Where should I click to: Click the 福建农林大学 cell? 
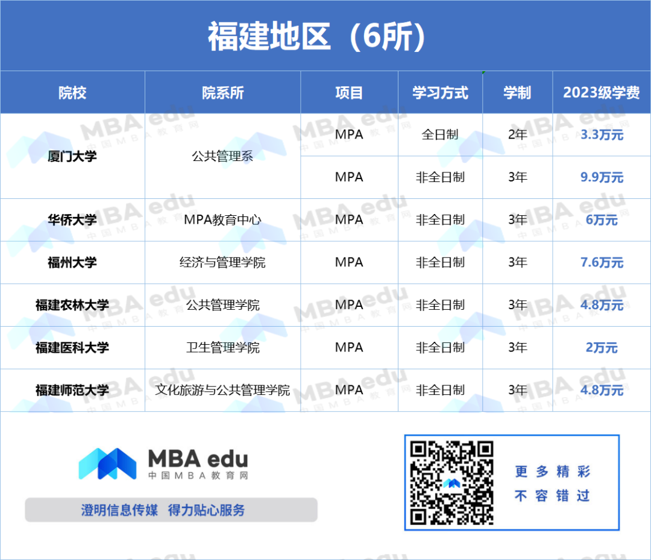point(72,305)
